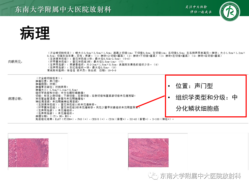Click the line 肿瘤累及部位：双侧声带

pyautogui.click(x=52, y=87)
